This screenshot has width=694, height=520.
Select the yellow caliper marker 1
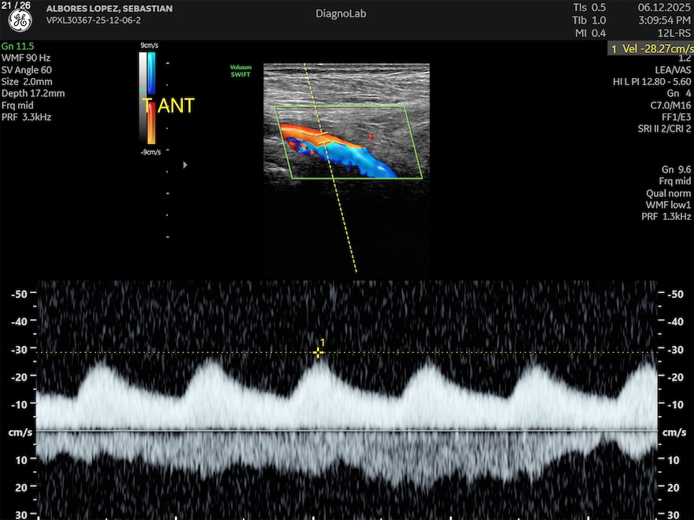319,352
